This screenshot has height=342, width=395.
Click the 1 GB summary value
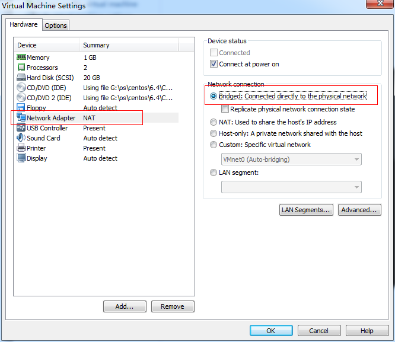[90, 57]
